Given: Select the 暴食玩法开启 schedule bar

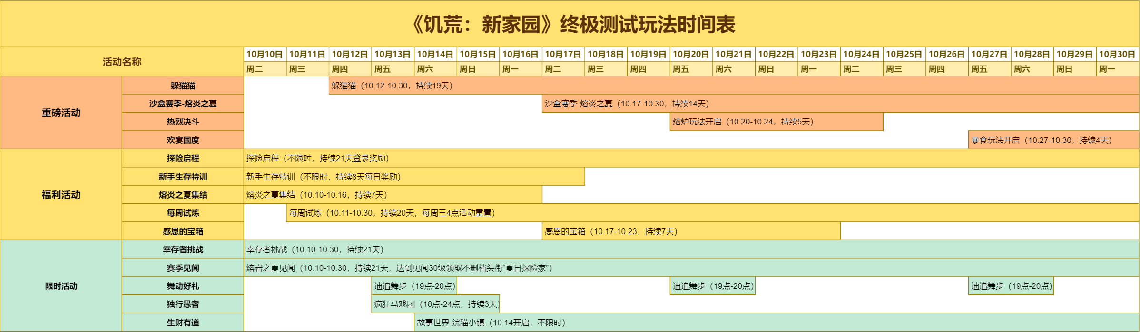Looking at the screenshot, I should tap(1053, 140).
